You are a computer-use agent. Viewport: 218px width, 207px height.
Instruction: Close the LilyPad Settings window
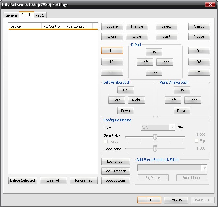[x=210, y=5]
